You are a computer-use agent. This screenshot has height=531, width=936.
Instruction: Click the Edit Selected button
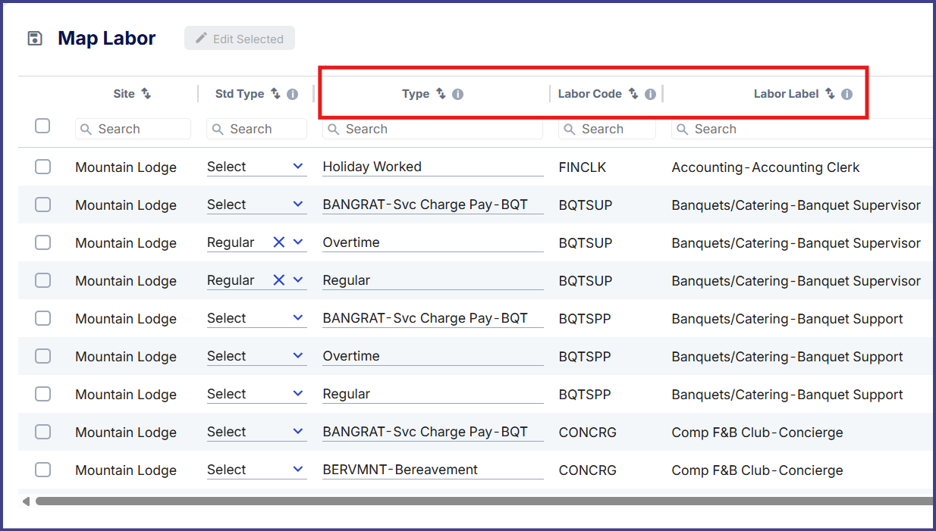click(240, 39)
